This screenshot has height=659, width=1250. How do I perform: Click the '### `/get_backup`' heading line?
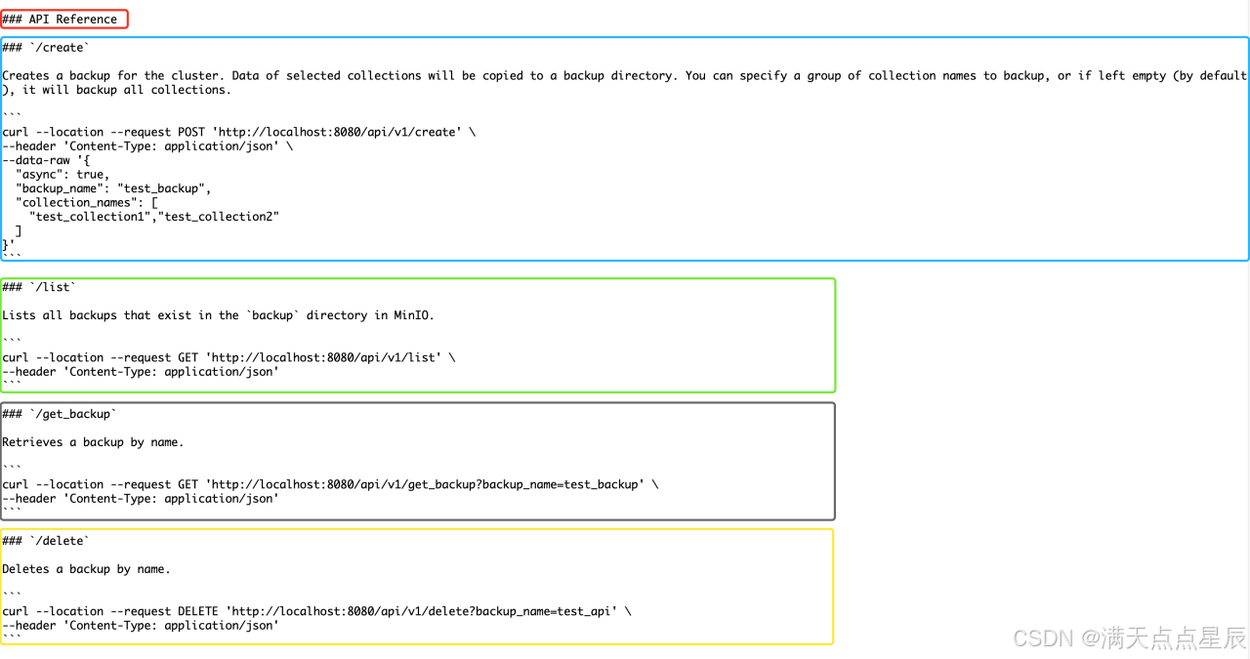tap(60, 414)
